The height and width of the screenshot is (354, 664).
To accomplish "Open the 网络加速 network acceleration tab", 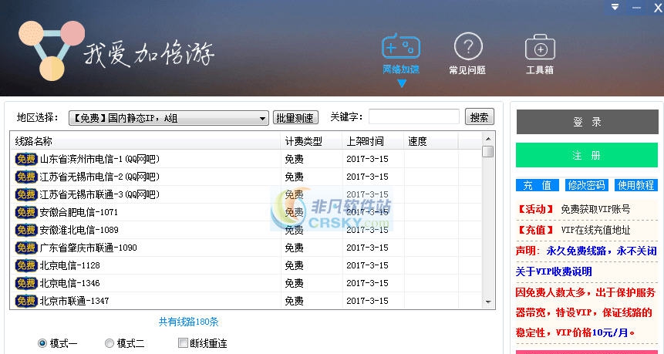I will coord(400,54).
